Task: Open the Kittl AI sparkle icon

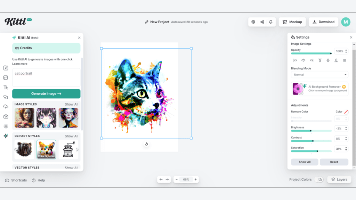Action: tap(6, 136)
